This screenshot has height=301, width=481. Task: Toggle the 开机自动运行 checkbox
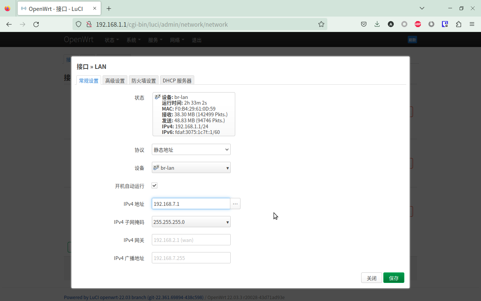(154, 185)
